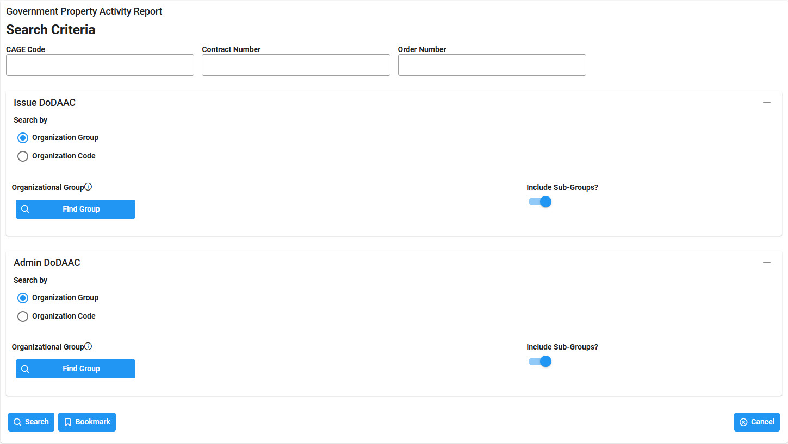Click the magnifier icon in Admin DoDAAC Find Group

25,369
